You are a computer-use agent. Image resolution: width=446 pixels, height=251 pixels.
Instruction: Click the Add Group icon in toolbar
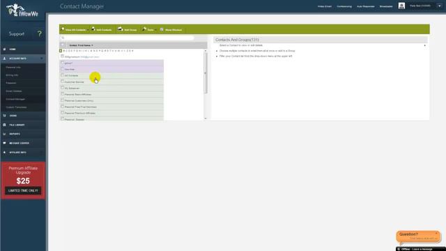(120, 29)
